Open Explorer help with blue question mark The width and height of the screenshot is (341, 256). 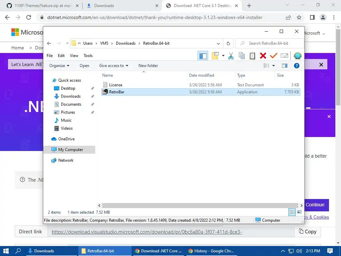[x=297, y=66]
